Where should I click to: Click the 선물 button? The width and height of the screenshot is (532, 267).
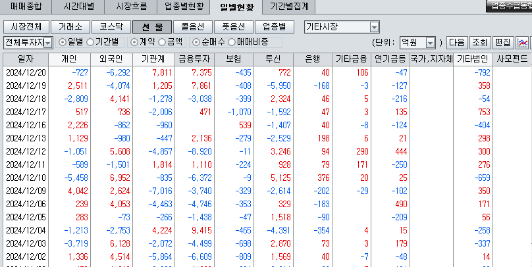[152, 27]
